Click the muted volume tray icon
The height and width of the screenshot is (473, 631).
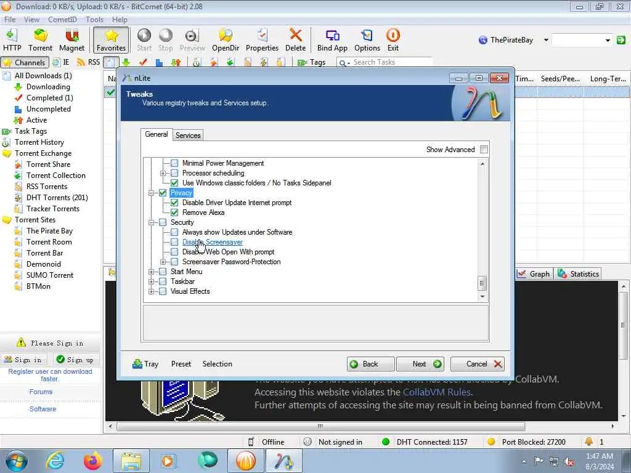click(569, 461)
